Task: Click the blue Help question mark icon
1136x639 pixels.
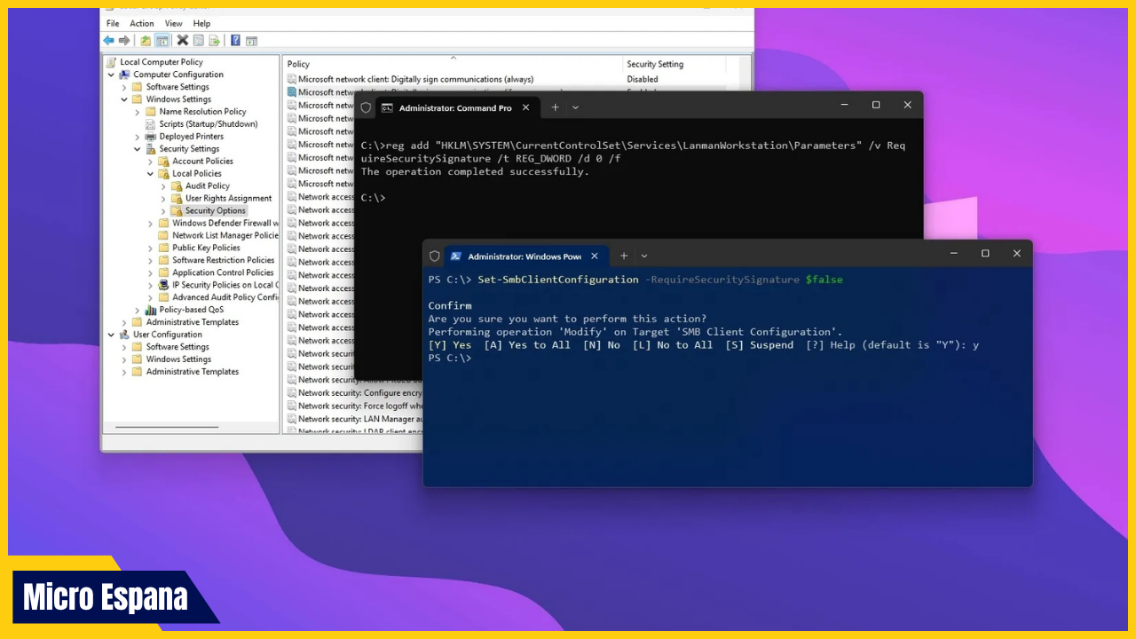Action: tap(235, 40)
